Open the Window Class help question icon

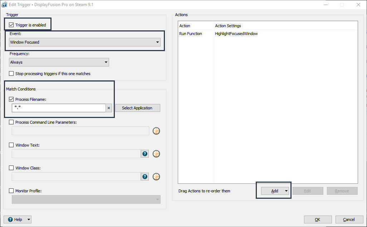point(145,177)
